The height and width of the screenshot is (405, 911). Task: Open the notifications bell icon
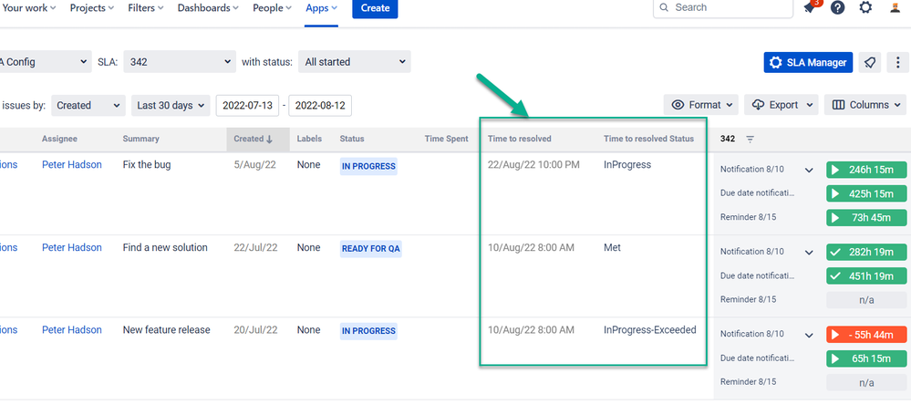click(810, 7)
